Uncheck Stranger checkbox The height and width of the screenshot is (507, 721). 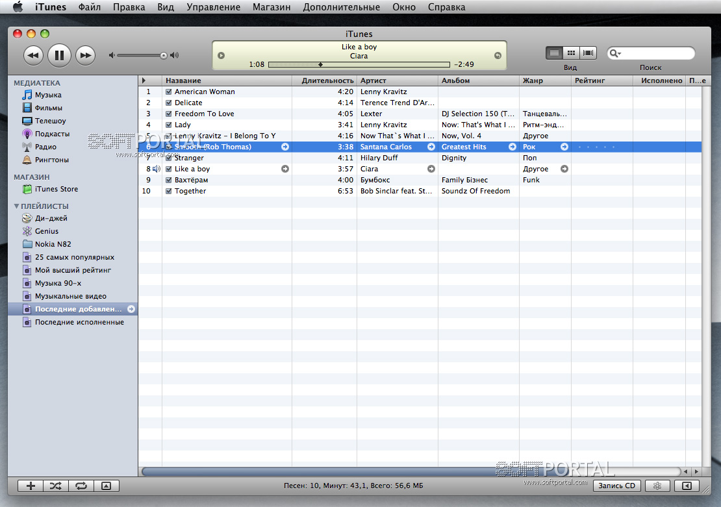tap(169, 158)
